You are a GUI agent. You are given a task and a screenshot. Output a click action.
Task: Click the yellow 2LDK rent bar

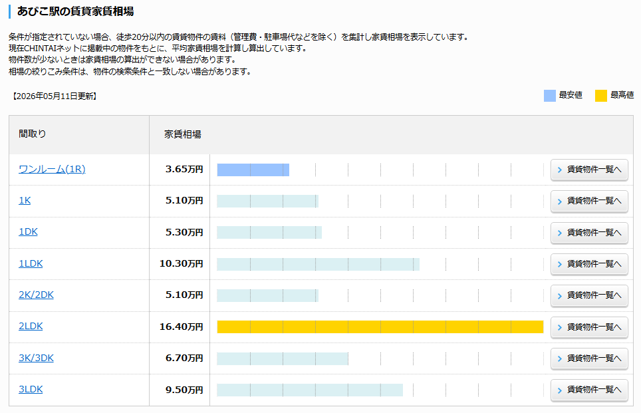380,327
